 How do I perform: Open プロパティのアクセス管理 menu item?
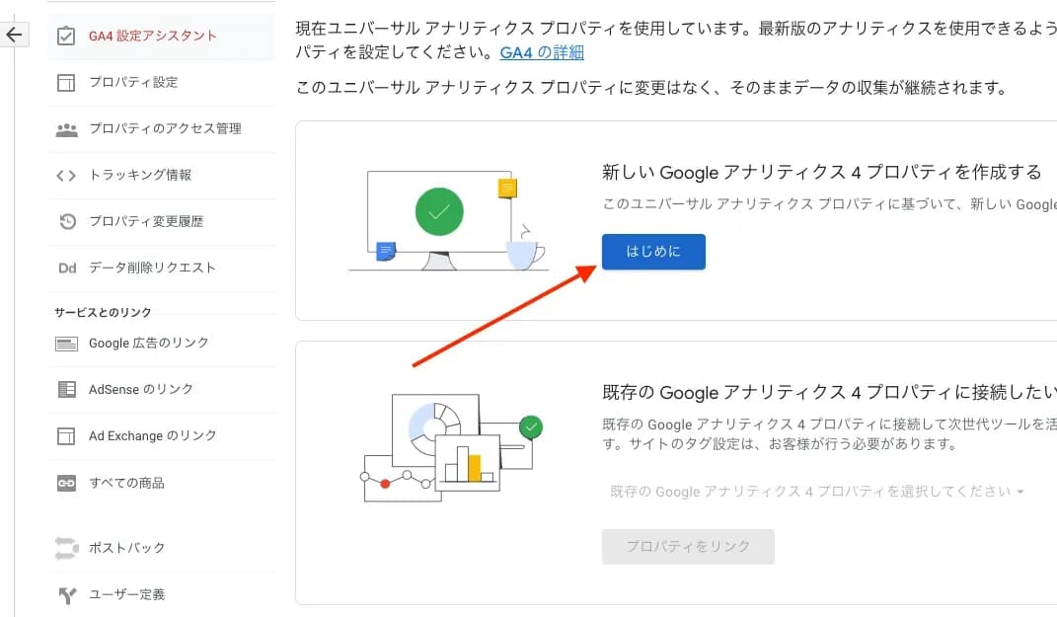165,129
